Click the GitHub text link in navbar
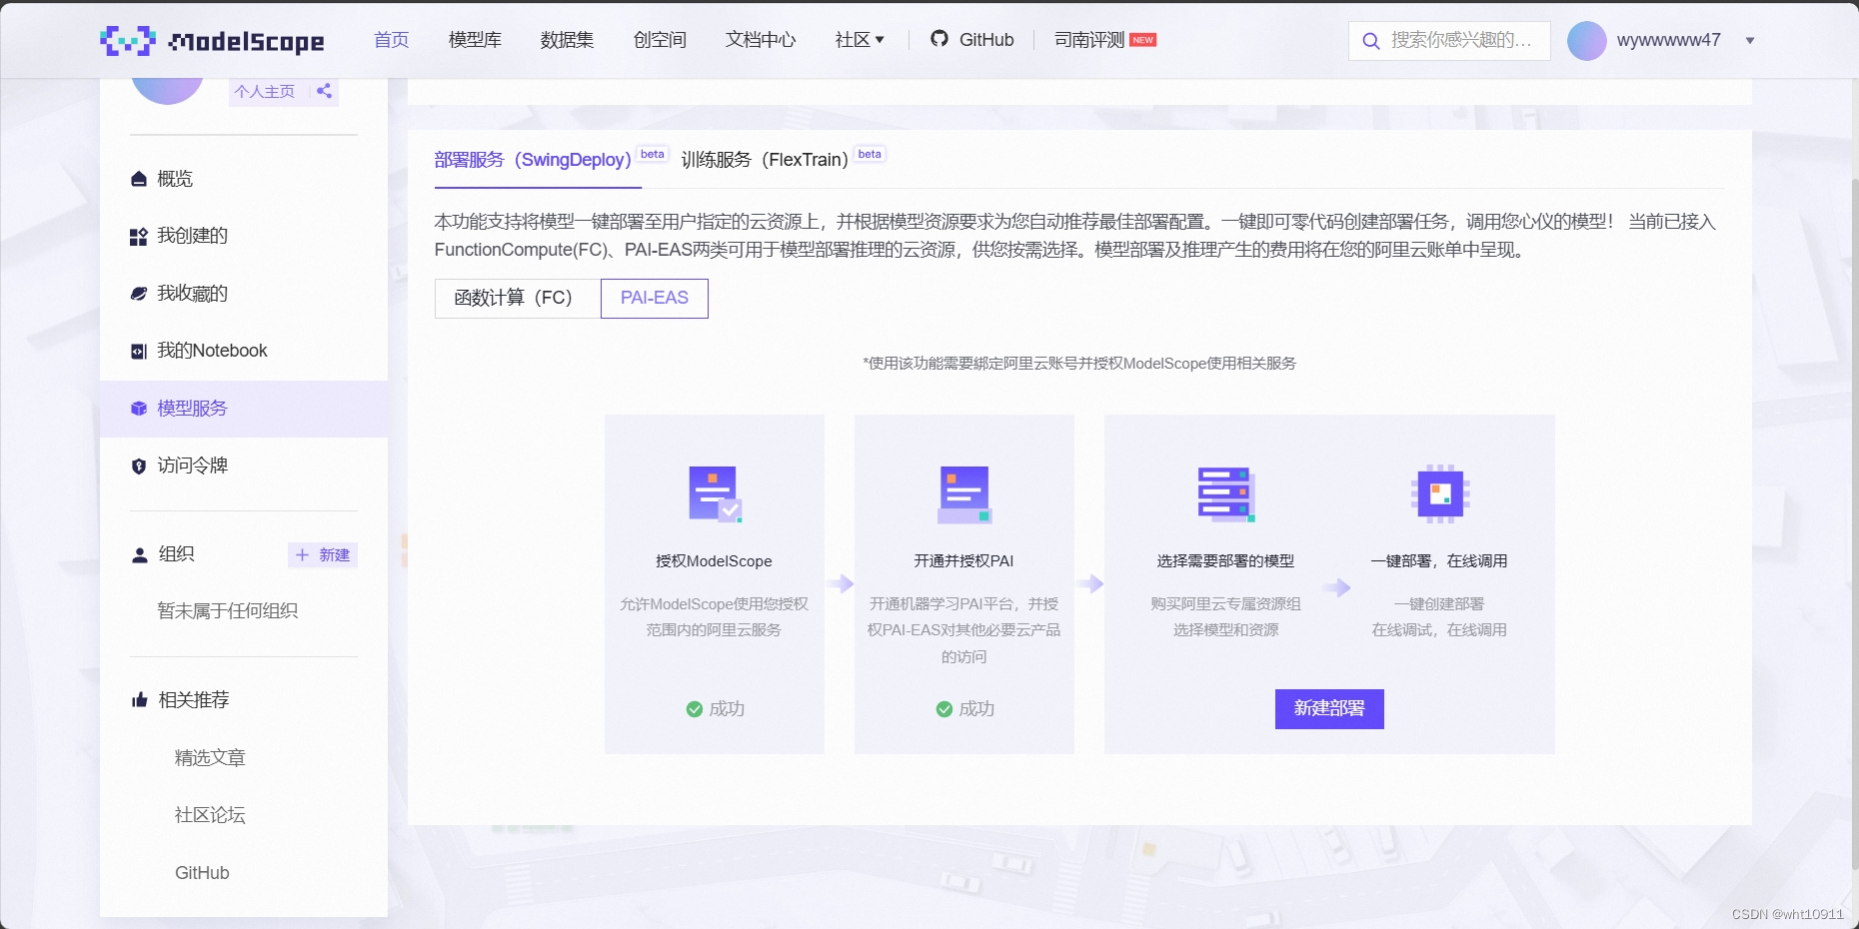The width and height of the screenshot is (1859, 929). [x=986, y=40]
